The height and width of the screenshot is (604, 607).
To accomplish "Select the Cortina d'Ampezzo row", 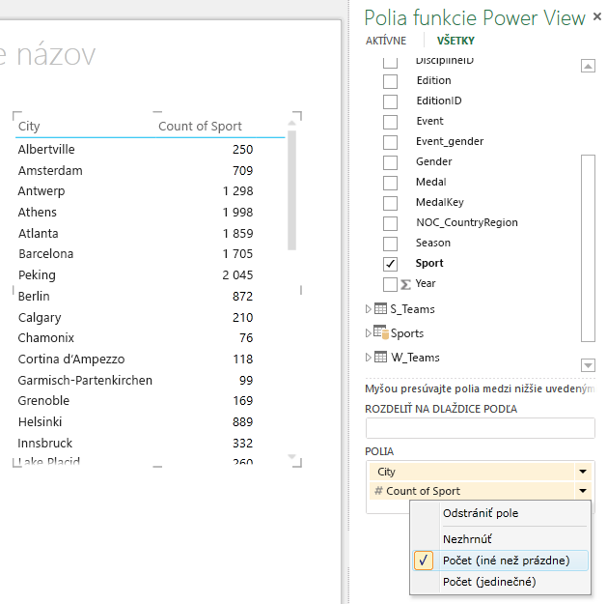I will (x=135, y=359).
